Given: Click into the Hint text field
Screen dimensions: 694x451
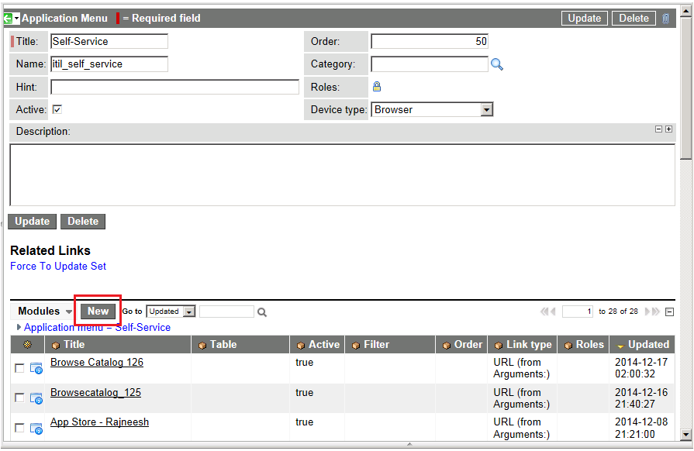Looking at the screenshot, I should [x=174, y=87].
